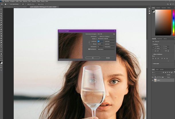This screenshot has width=175, height=119.
Task: Click the Altezza value field
Action: coord(100,44)
